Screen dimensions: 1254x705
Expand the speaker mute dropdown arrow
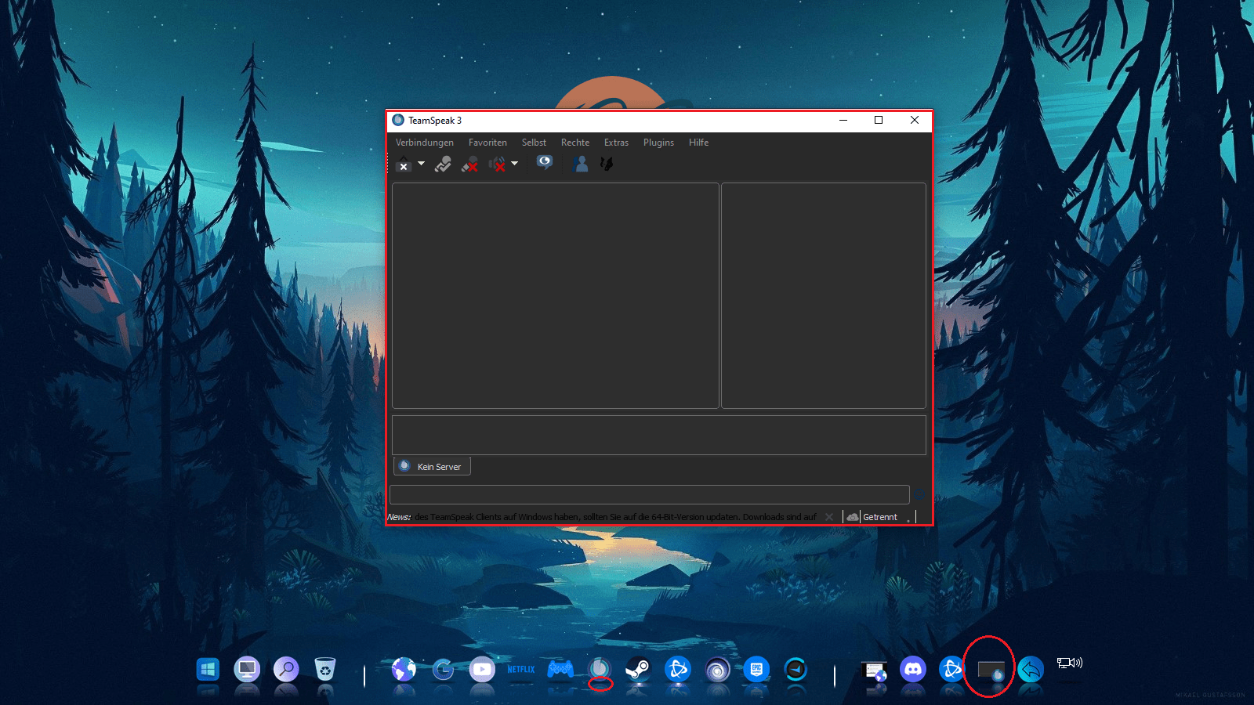515,164
